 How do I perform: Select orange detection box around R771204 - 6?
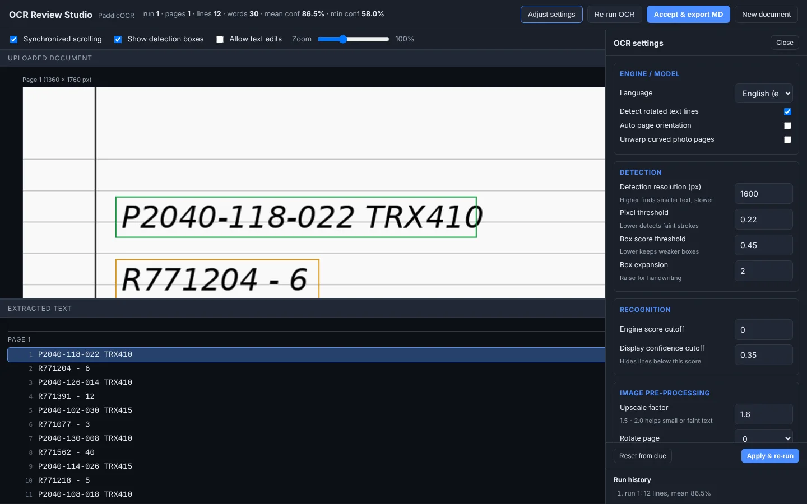pyautogui.click(x=217, y=278)
